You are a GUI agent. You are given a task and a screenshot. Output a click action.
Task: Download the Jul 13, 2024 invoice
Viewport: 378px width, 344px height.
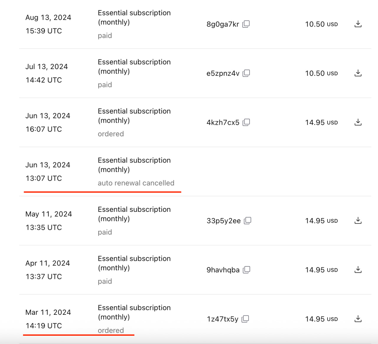tap(358, 73)
